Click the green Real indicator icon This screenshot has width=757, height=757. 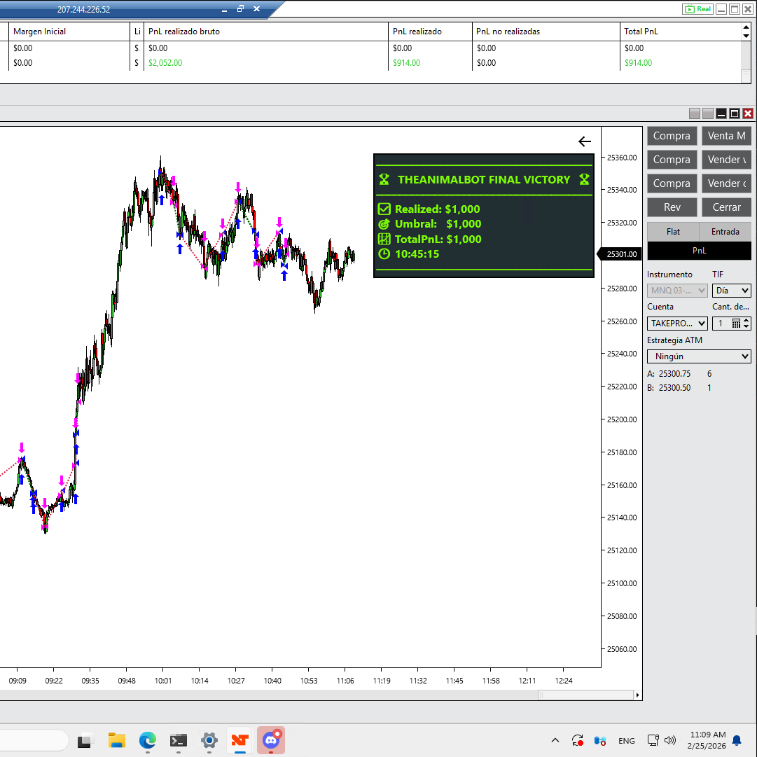click(x=697, y=9)
